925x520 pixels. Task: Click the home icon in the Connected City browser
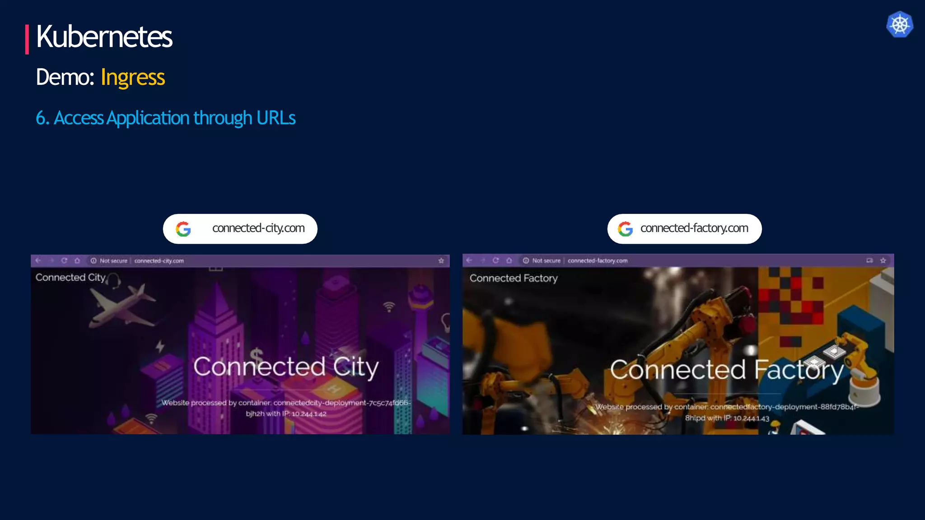point(77,260)
